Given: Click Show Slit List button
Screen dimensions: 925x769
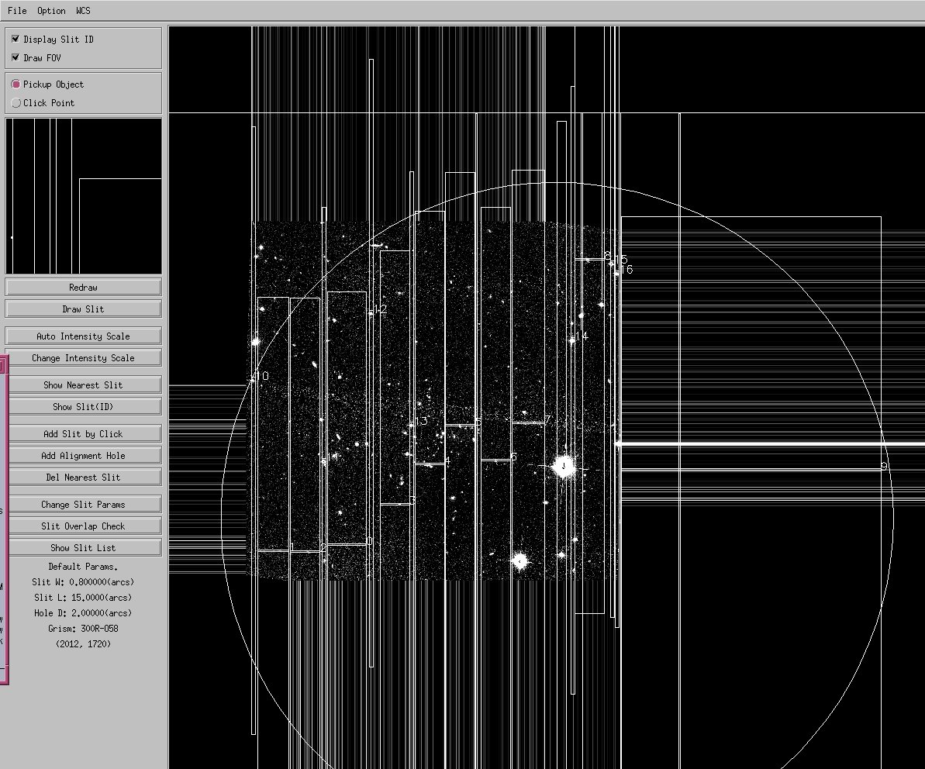Looking at the screenshot, I should 85,548.
